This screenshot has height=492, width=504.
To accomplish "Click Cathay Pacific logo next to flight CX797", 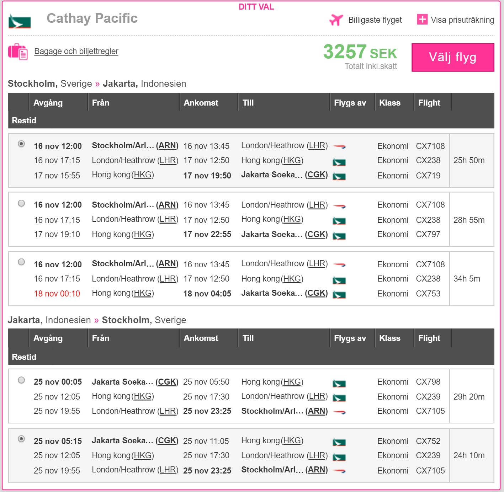I will pyautogui.click(x=339, y=236).
